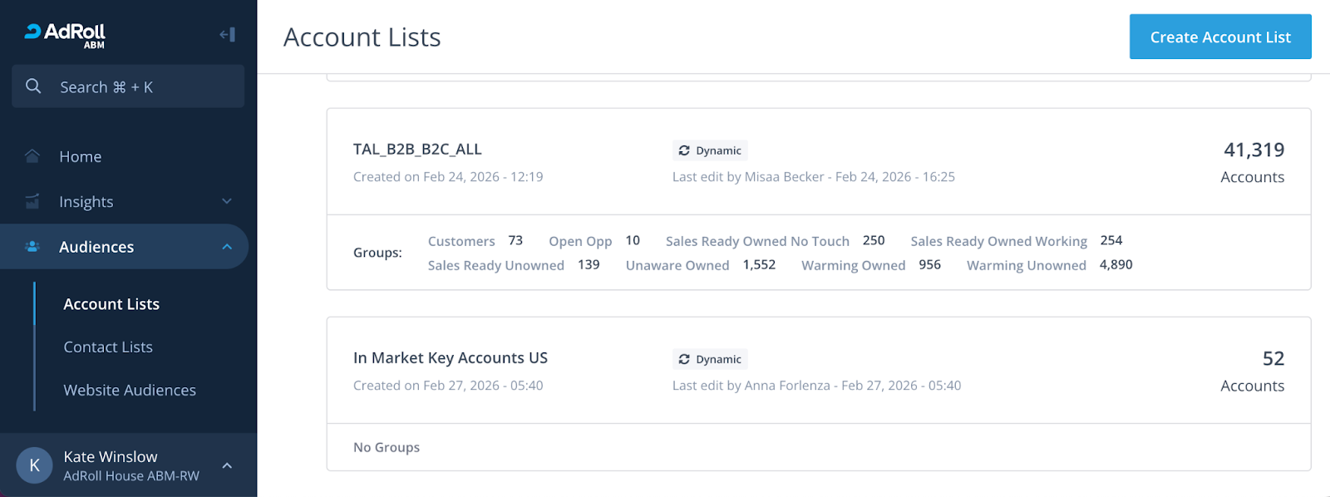Image resolution: width=1330 pixels, height=497 pixels.
Task: Click the Dynamic sync icon on In Market Key Accounts US
Action: pyautogui.click(x=684, y=359)
